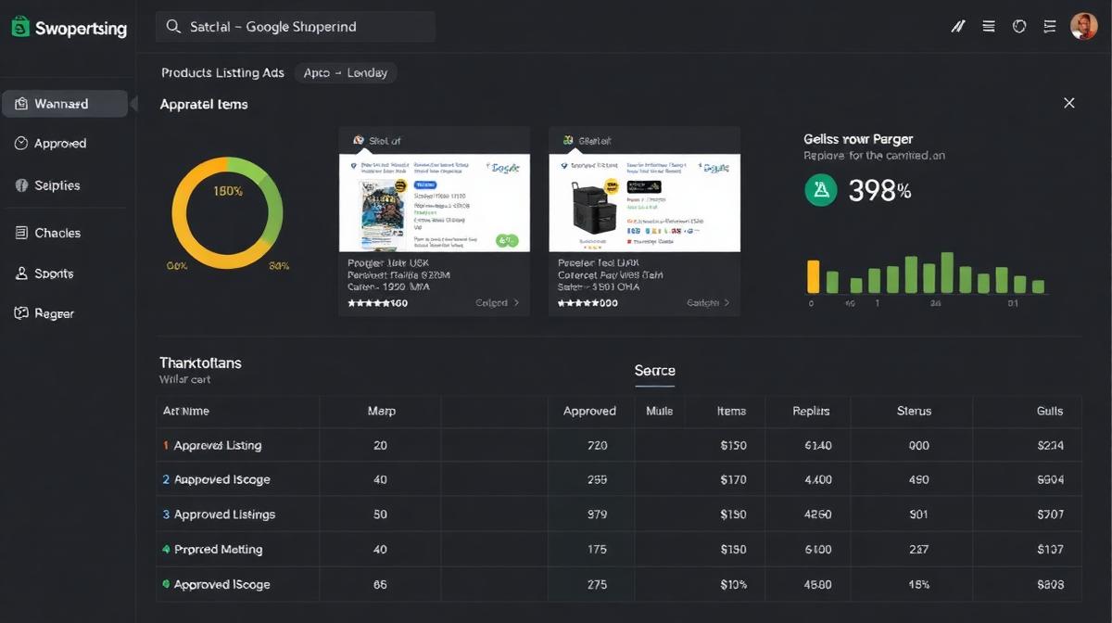Click the star rating on second card
Screen dimensions: 1112x623
tap(578, 303)
